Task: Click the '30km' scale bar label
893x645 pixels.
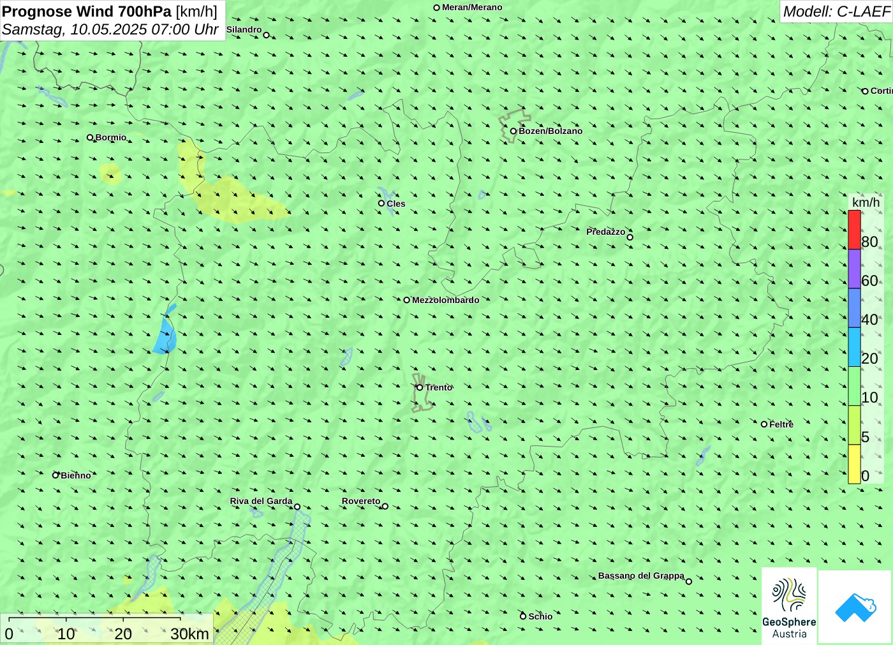Action: pos(189,634)
